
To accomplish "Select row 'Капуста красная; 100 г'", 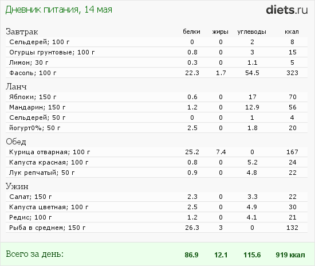I will point(156,162).
